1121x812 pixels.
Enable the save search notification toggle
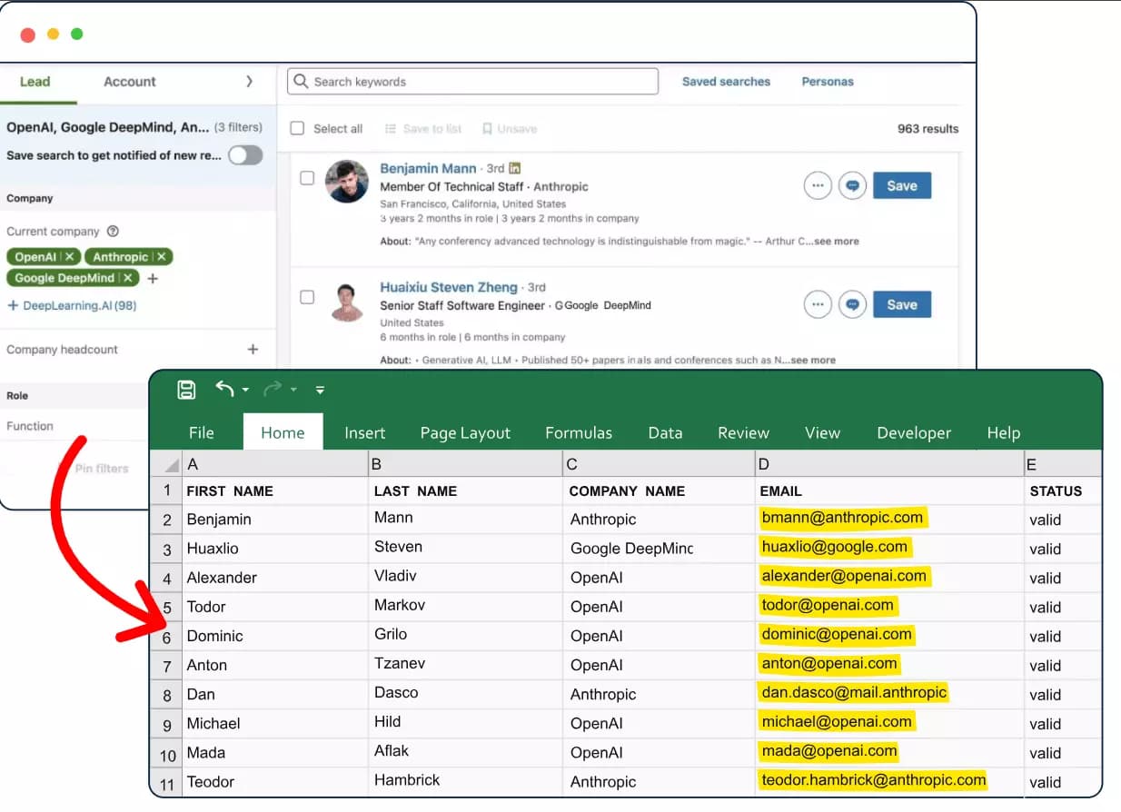246,156
